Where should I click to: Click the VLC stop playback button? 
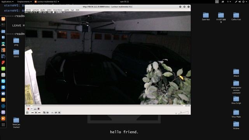[x=36, y=112]
